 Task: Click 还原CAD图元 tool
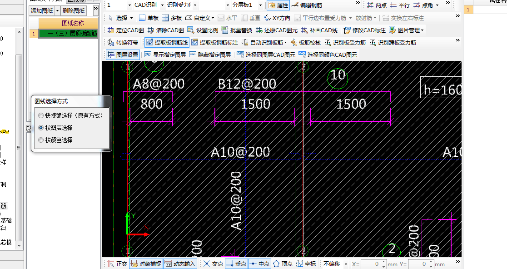pyautogui.click(x=277, y=30)
